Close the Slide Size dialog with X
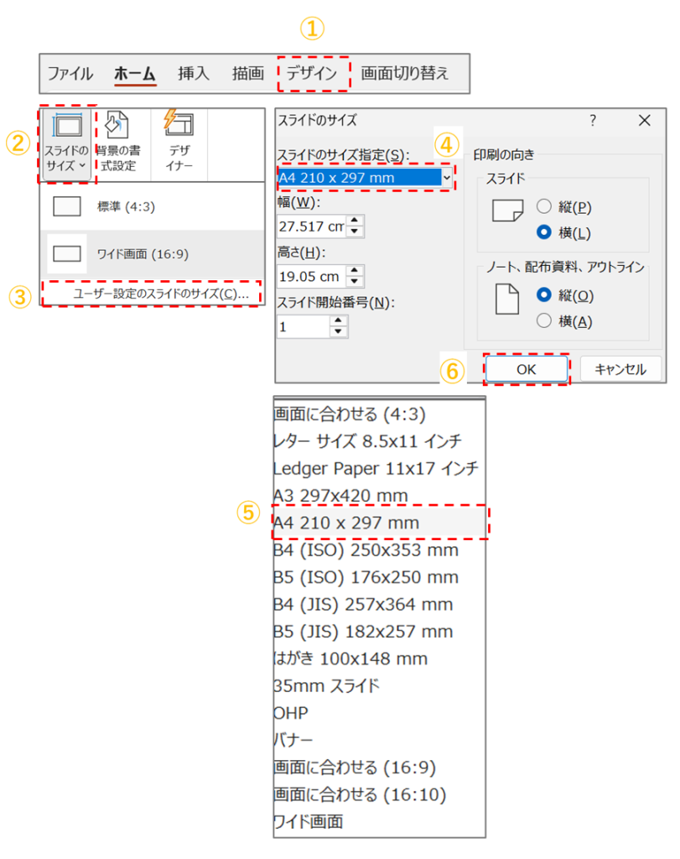This screenshot has height=859, width=680. click(644, 121)
